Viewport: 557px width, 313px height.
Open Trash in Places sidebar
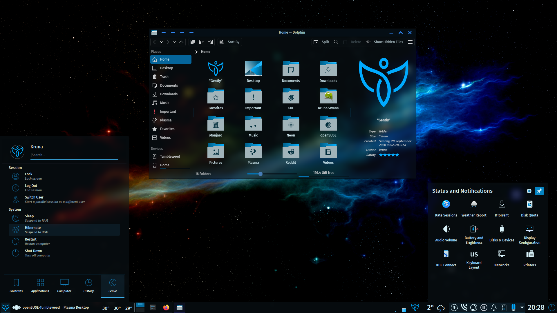point(171,77)
